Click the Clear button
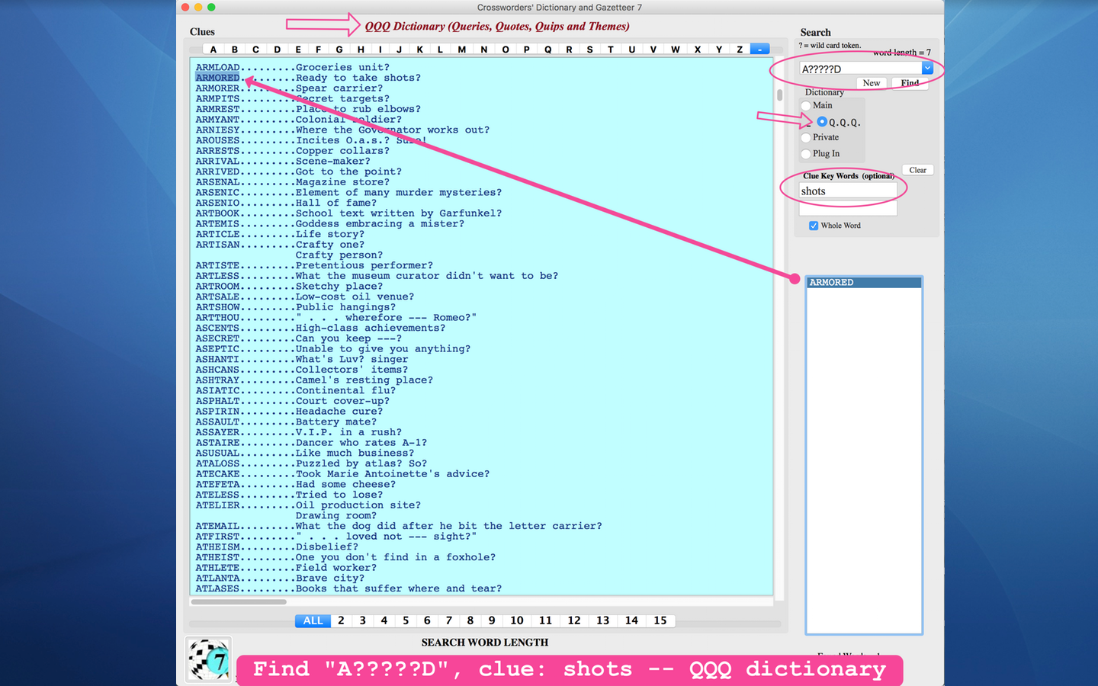The width and height of the screenshot is (1098, 686). [x=918, y=170]
